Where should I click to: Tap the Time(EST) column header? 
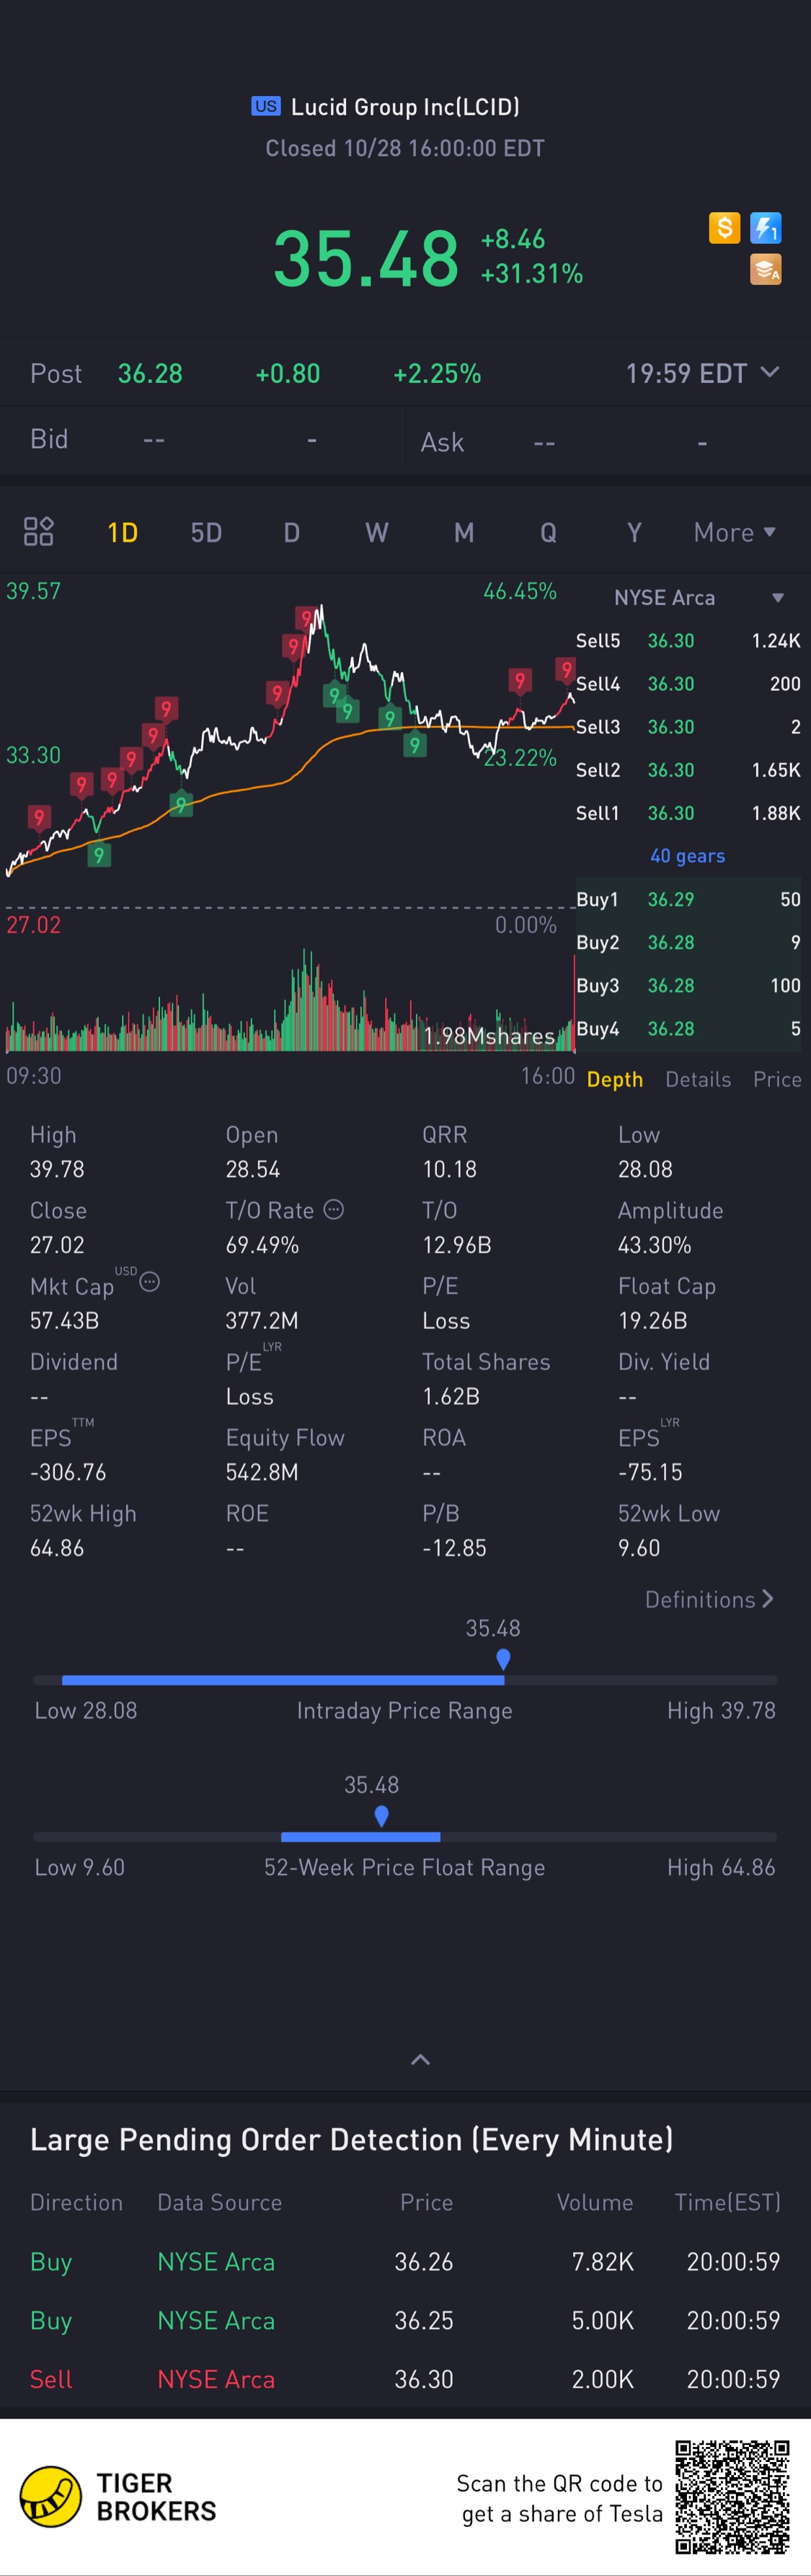pos(727,2202)
